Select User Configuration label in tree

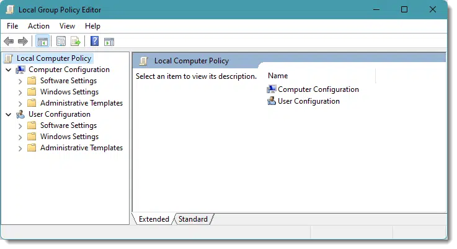[60, 114]
